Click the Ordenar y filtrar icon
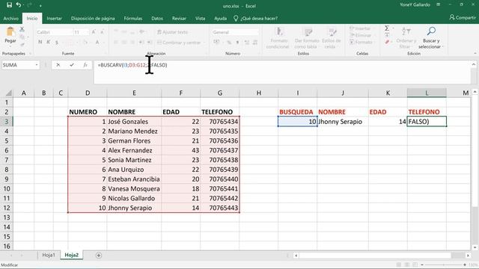Screen dimensions: 479x269 point(406,31)
